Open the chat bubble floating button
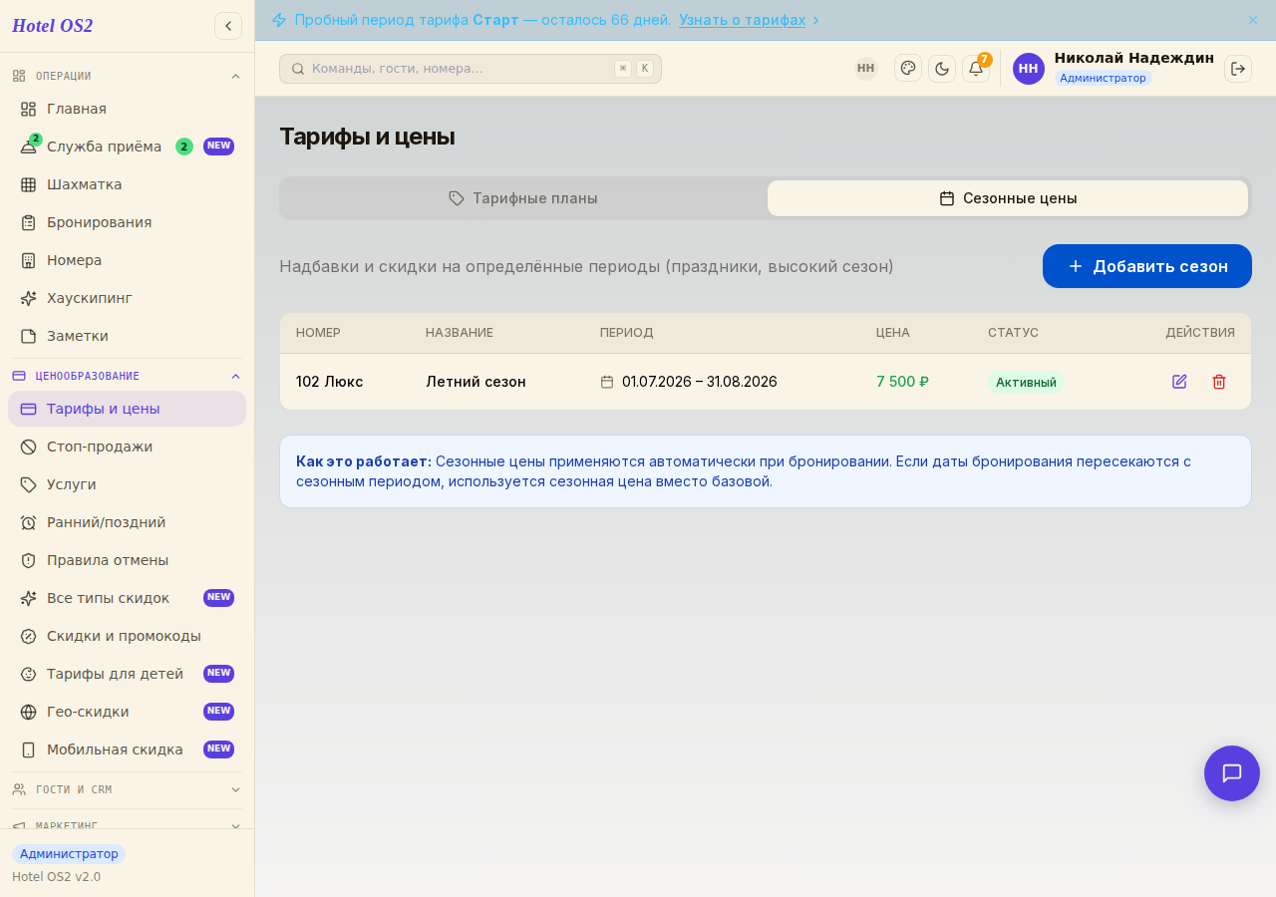 [1232, 773]
